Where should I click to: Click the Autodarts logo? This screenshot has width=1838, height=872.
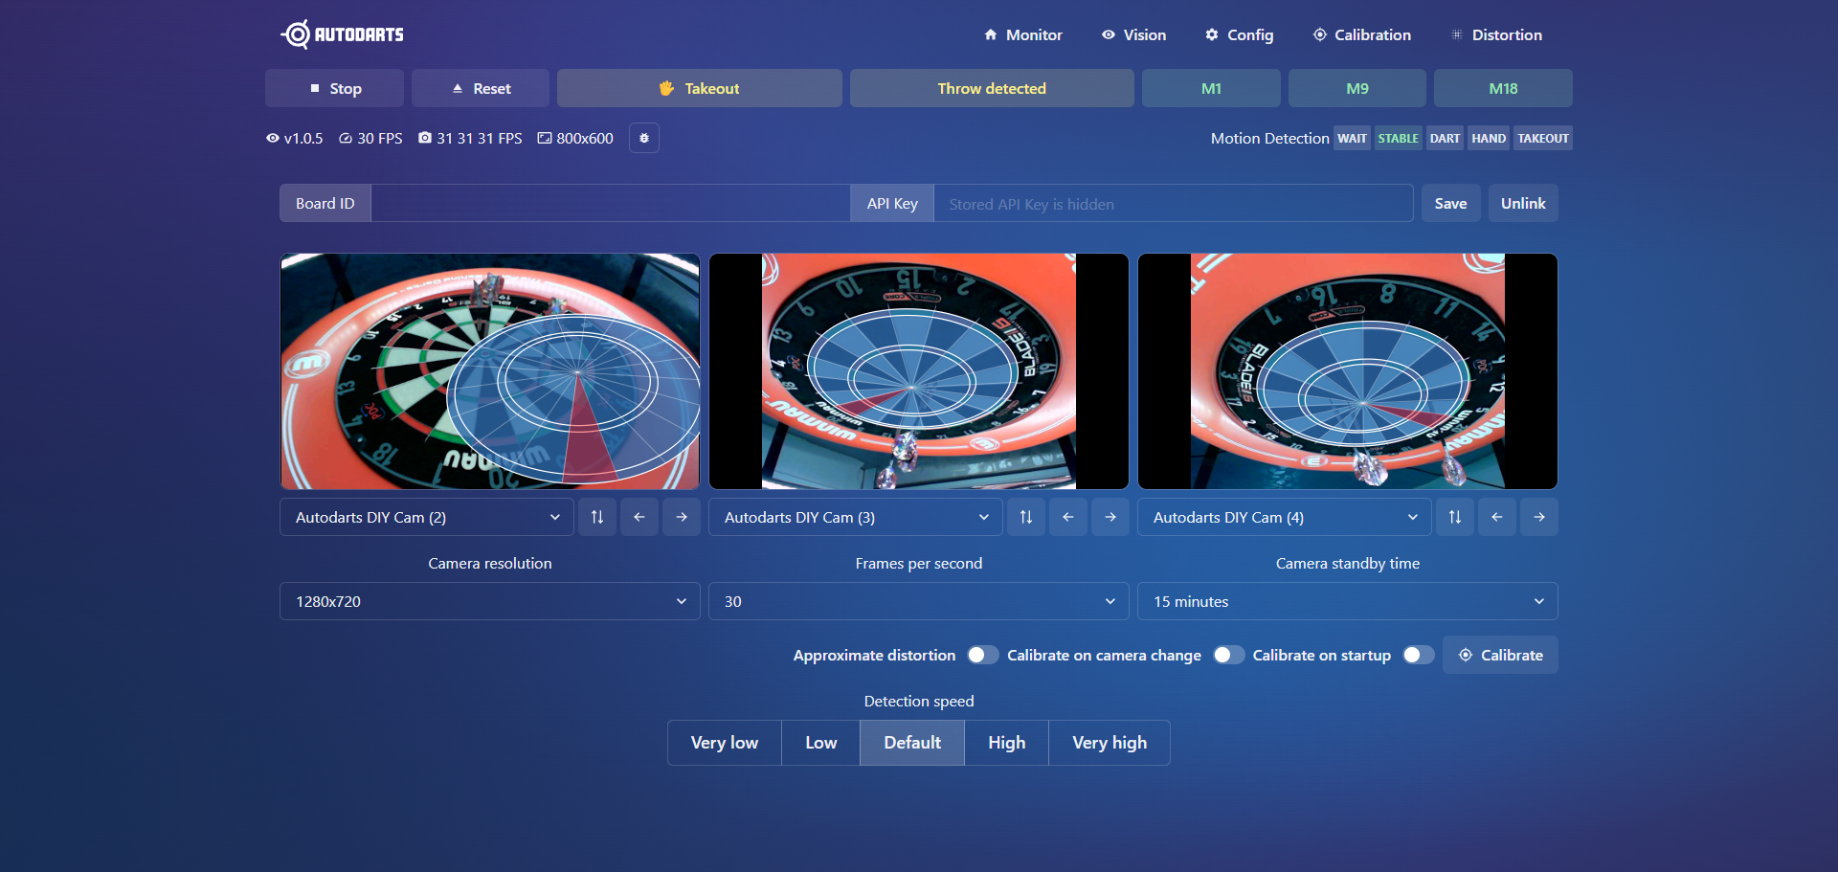click(x=342, y=34)
